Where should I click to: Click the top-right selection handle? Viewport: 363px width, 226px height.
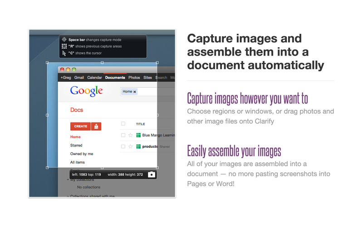157,62
